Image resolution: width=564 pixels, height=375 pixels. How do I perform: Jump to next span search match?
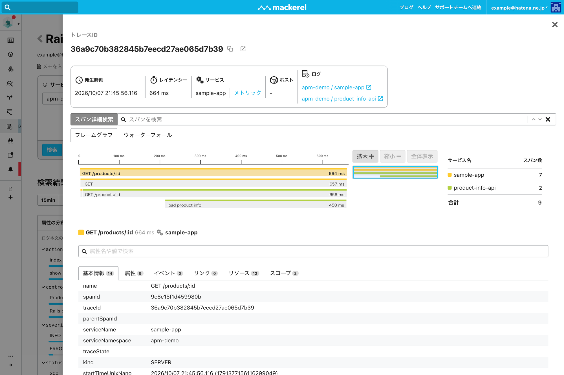[x=540, y=120]
